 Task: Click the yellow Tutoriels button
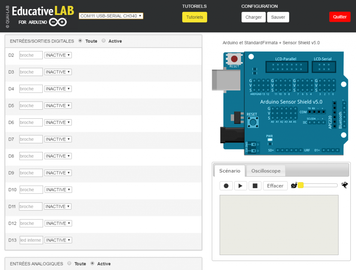[x=194, y=17]
